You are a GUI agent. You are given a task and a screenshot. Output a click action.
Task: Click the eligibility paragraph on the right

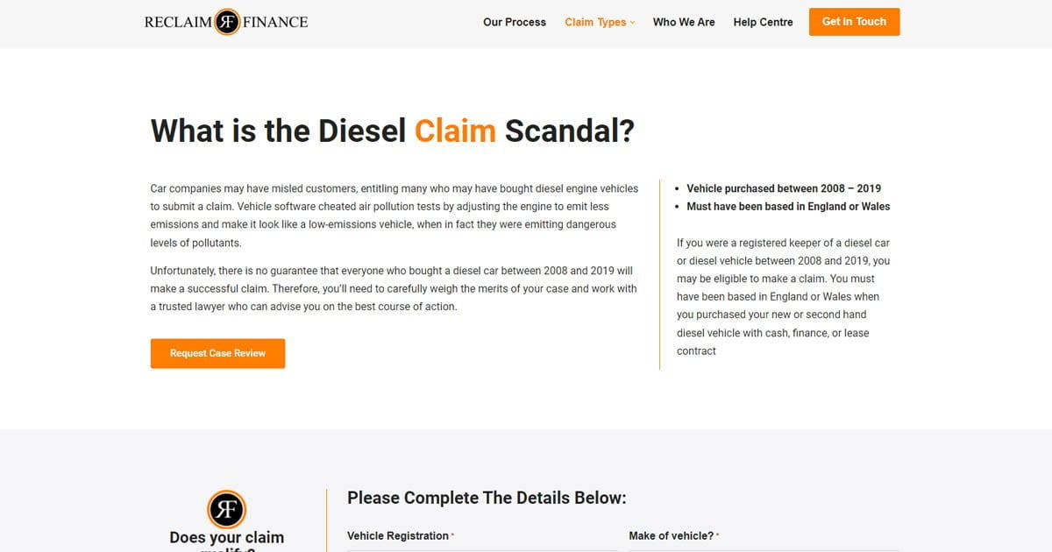point(784,296)
